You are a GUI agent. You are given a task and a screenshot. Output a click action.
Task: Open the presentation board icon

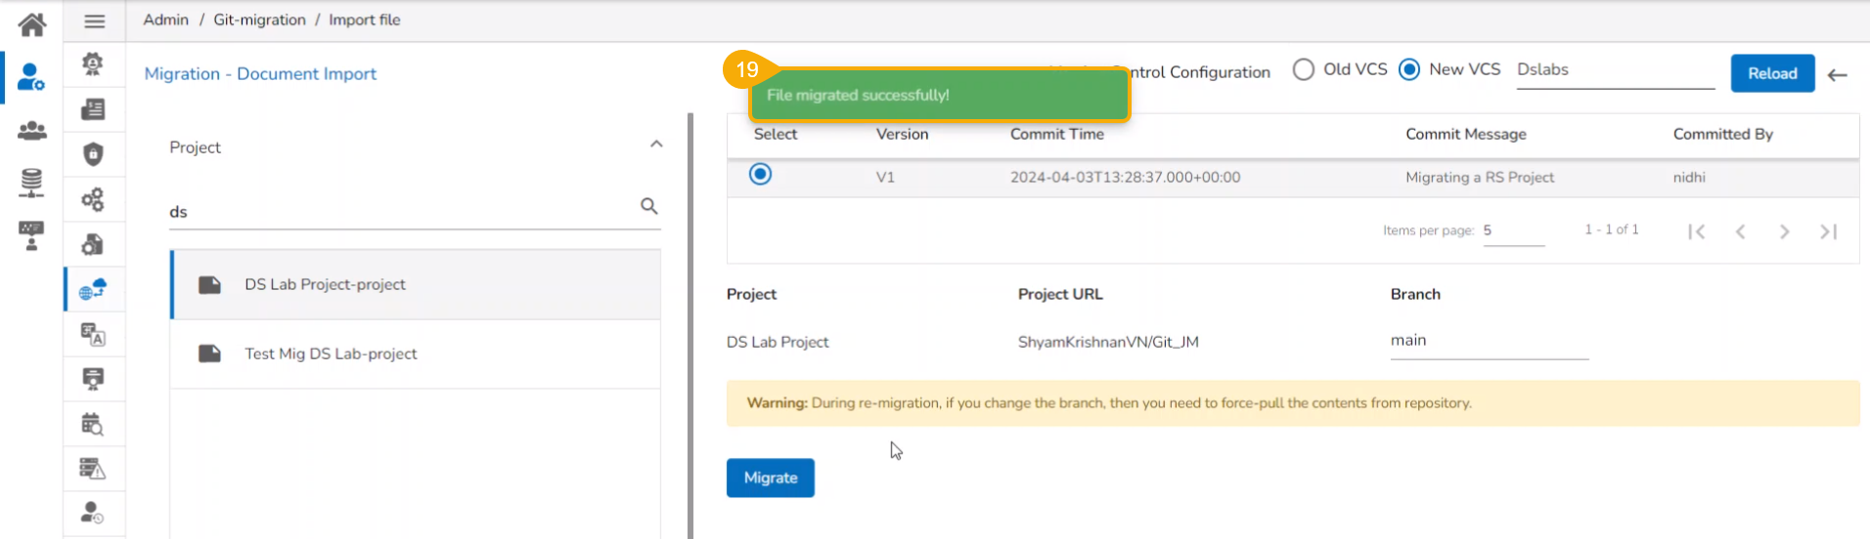coord(31,235)
